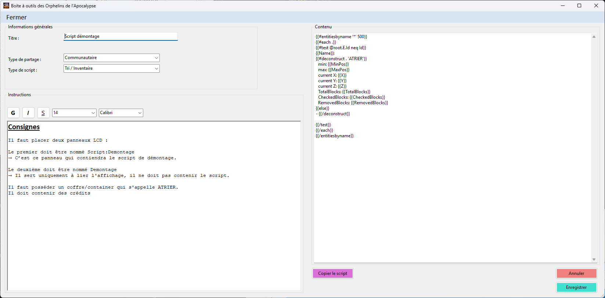Open the Calibri font family dropdown

point(121,113)
